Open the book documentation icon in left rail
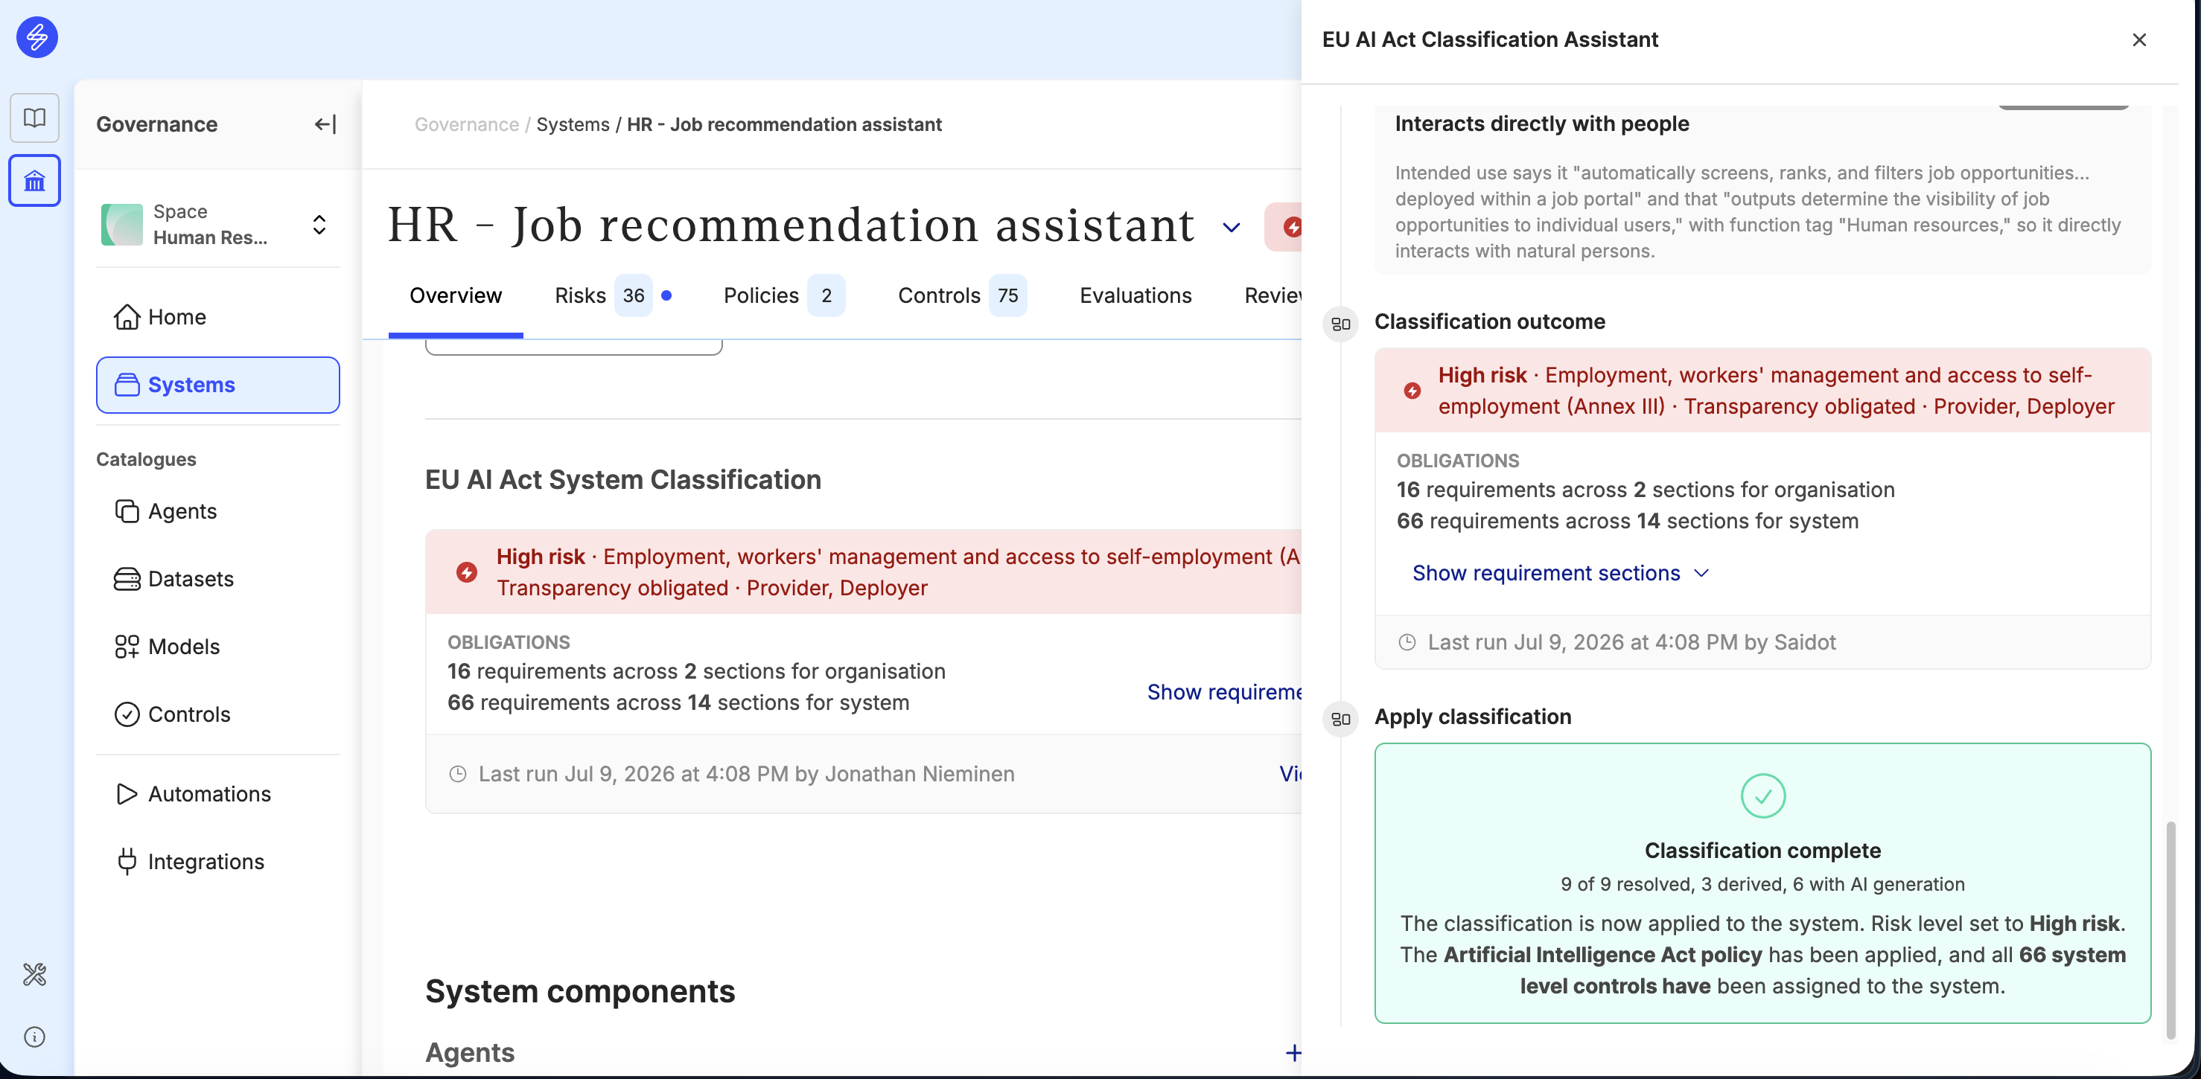Viewport: 2201px width, 1079px height. tap(34, 118)
